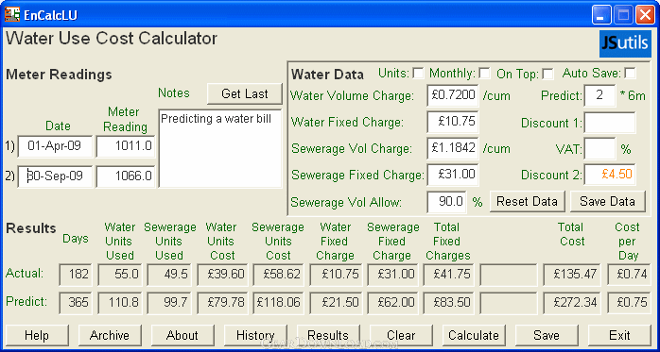
Task: Click the Exit button
Action: pyautogui.click(x=619, y=335)
